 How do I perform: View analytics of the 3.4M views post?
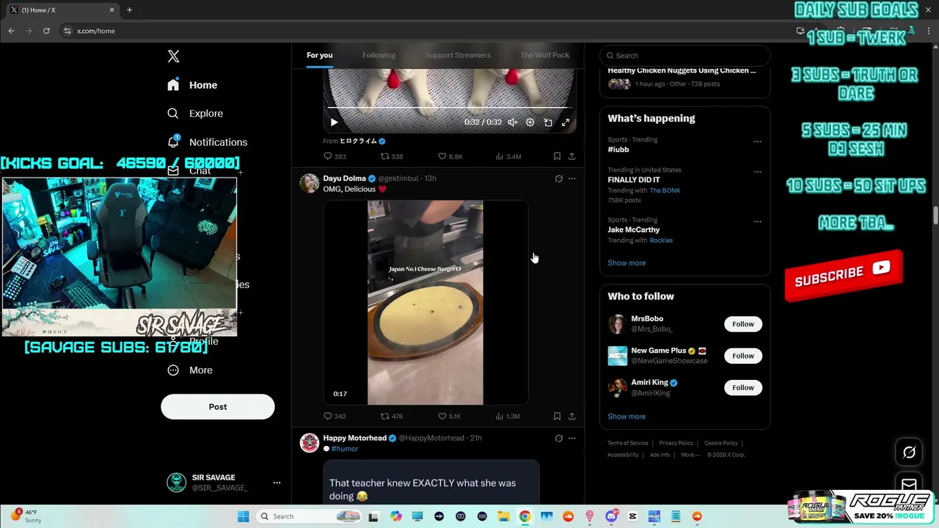click(508, 156)
